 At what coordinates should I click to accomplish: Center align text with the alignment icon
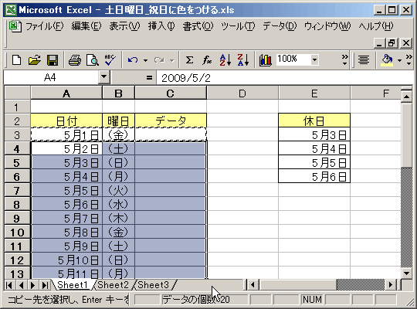[364, 60]
